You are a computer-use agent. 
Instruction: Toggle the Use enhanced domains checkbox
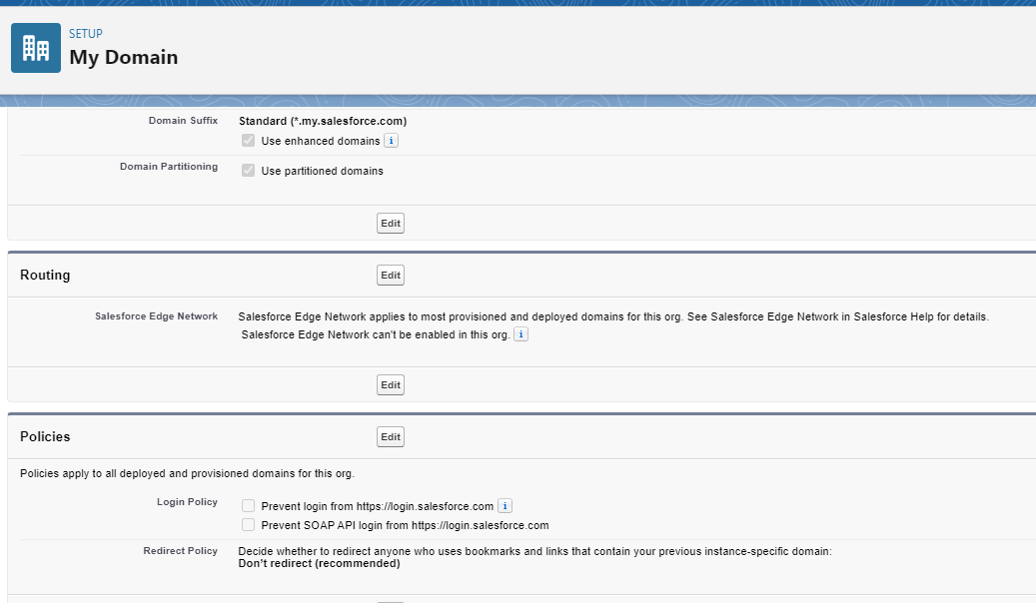[249, 141]
